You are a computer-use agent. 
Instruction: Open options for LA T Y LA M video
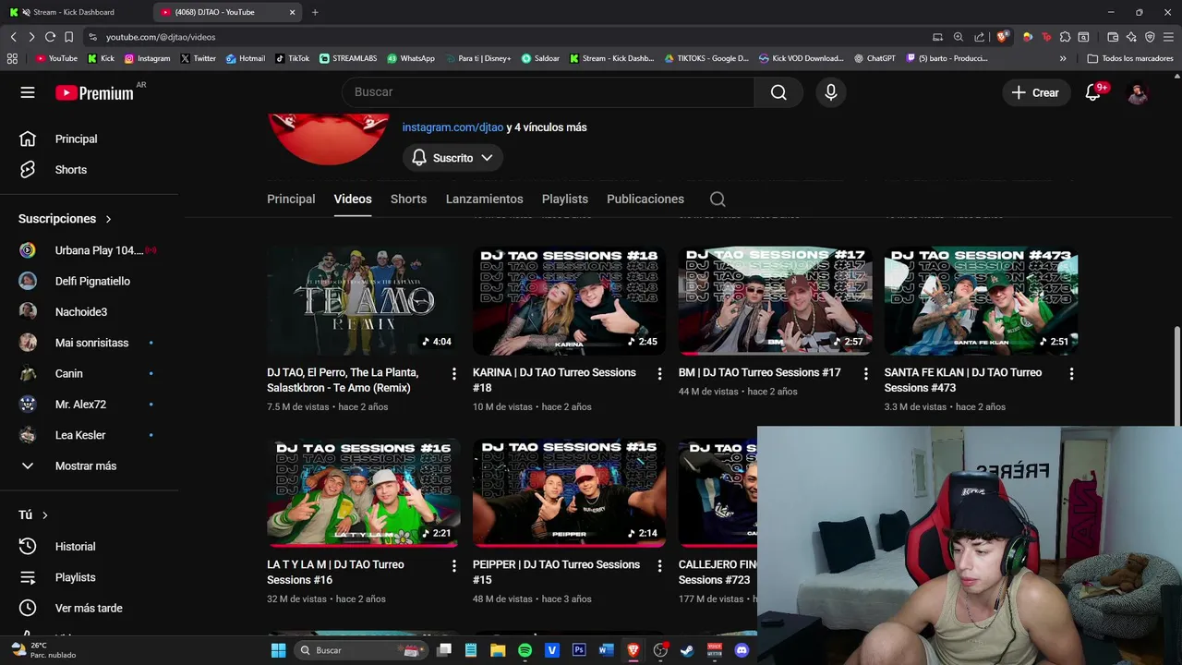click(453, 566)
